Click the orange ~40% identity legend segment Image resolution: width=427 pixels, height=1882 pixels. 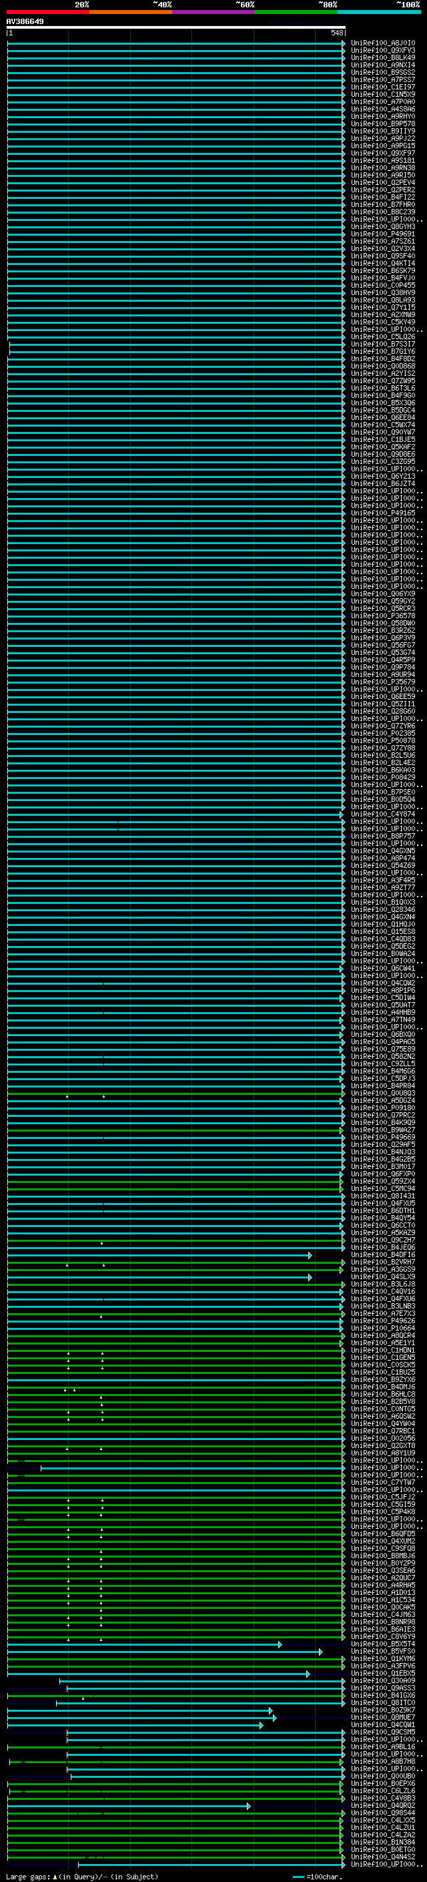[131, 12]
